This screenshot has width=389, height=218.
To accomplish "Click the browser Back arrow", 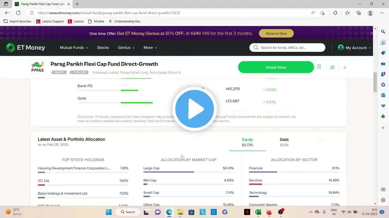I will [7, 13].
